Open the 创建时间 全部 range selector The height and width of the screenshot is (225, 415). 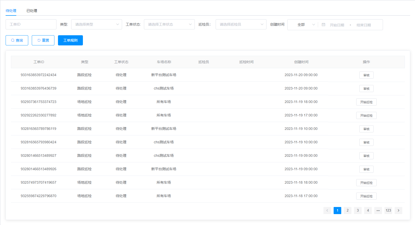click(303, 25)
